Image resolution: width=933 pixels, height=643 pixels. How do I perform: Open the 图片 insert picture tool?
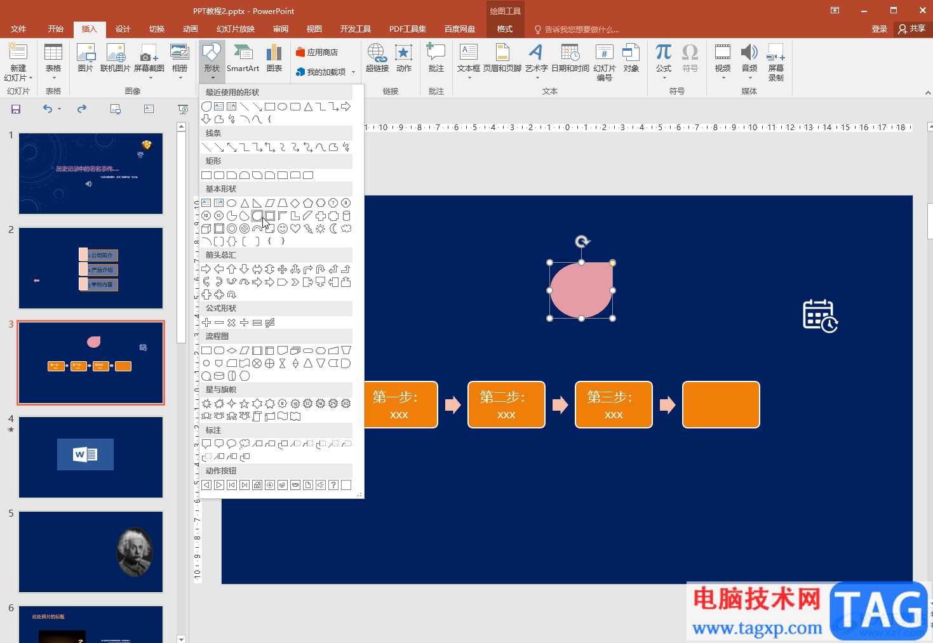(x=86, y=58)
